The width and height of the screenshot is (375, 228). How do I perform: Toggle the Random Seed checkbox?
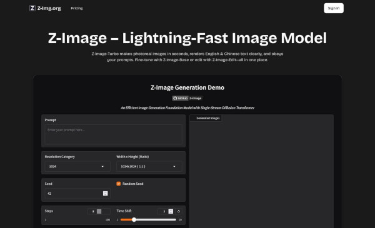point(118,184)
